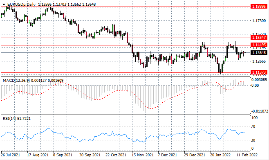Select the 20 Jan 2022 date label
269x160 pixels.
(220, 155)
